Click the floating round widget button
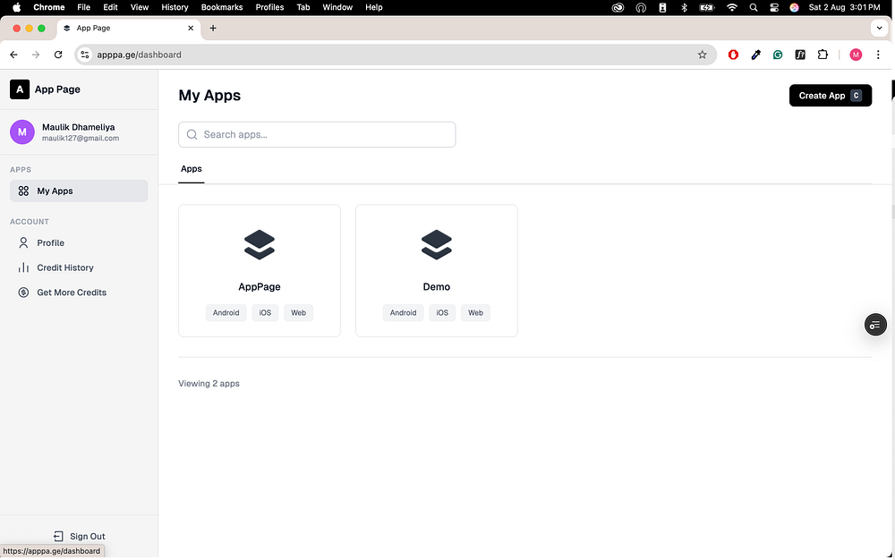This screenshot has width=895, height=560. (875, 325)
